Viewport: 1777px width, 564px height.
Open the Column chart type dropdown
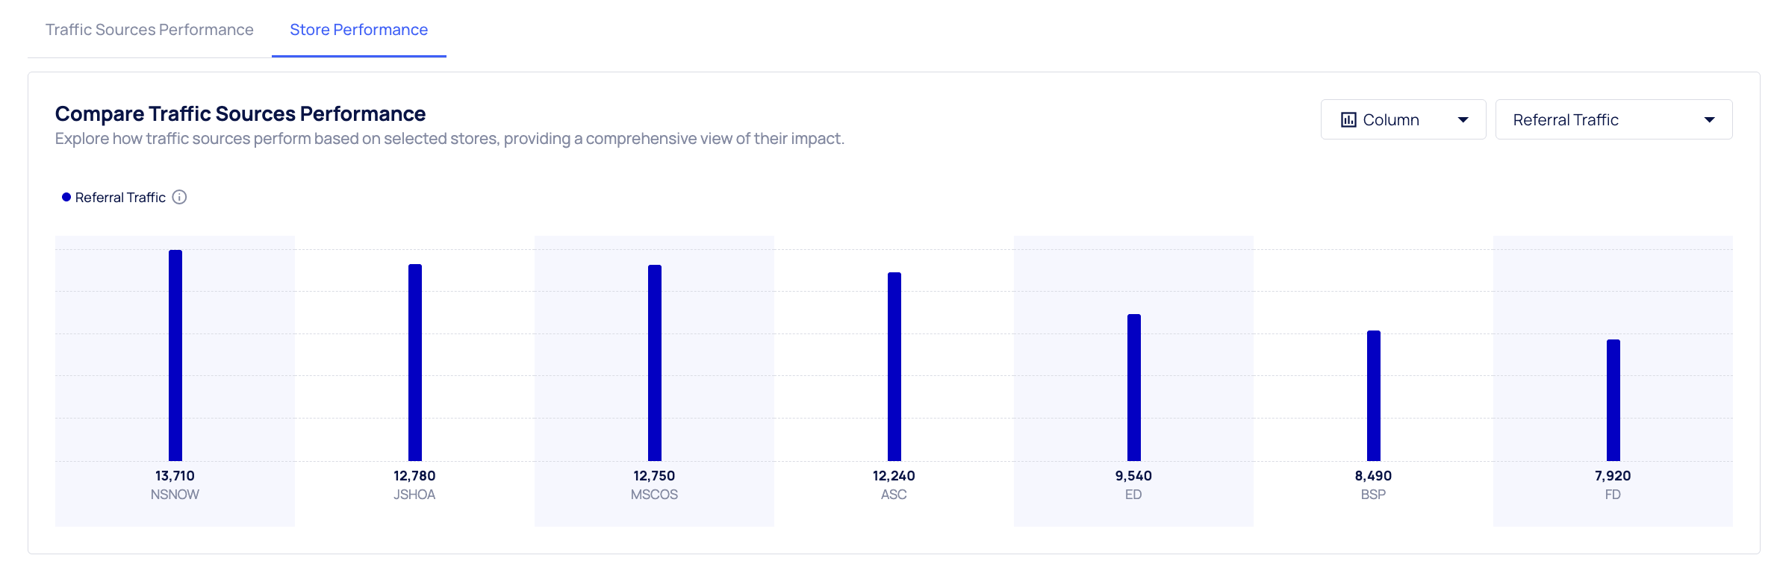pyautogui.click(x=1402, y=120)
